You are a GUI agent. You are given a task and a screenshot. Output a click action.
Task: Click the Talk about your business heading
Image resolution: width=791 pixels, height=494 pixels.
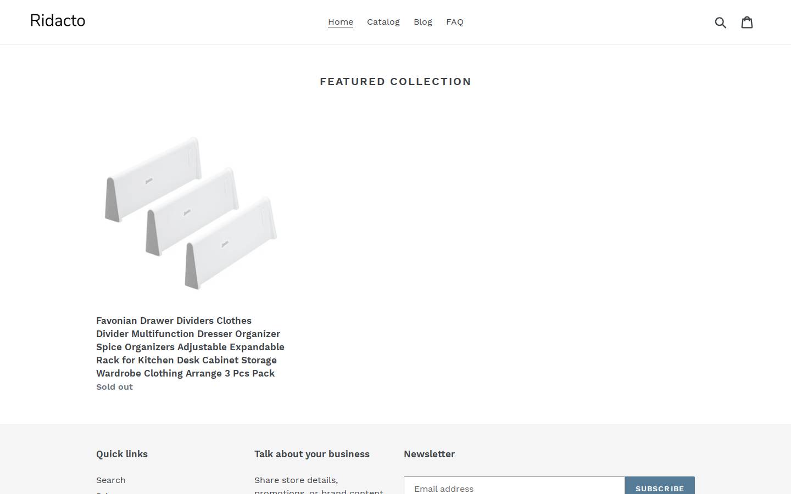pos(312,454)
